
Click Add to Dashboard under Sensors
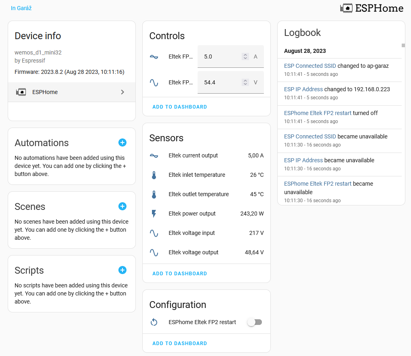pos(179,274)
